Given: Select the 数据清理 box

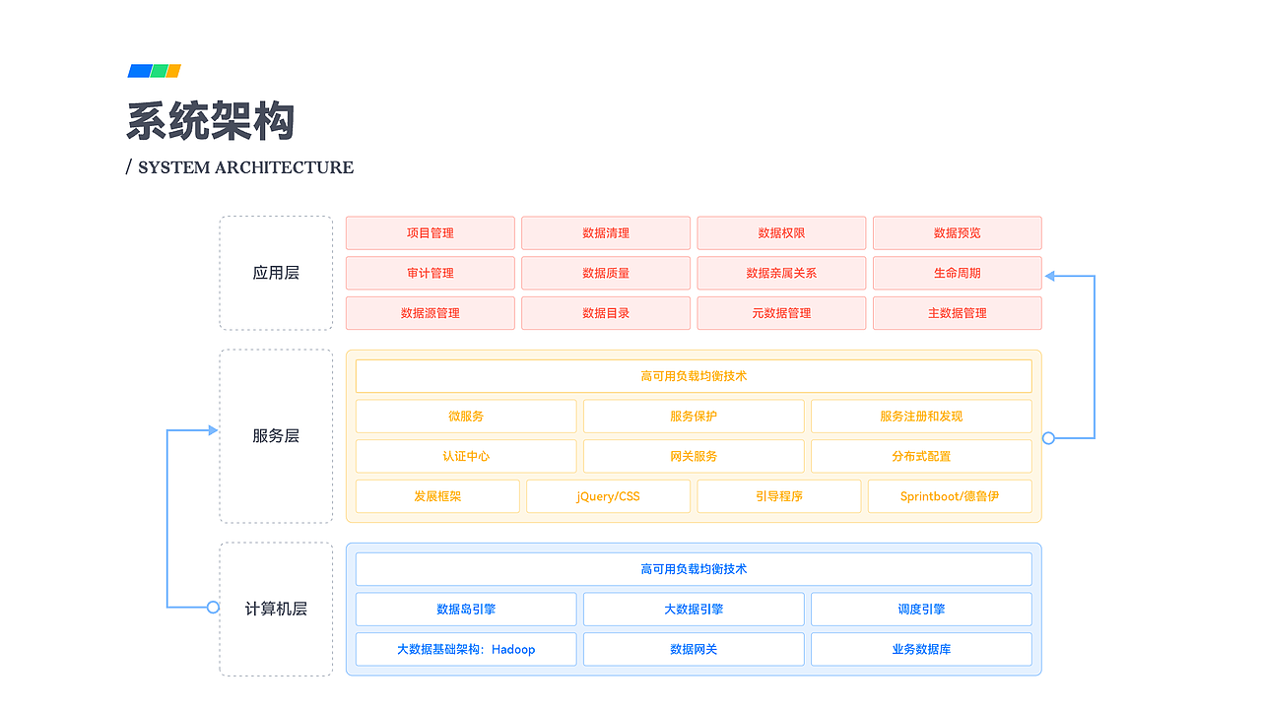Looking at the screenshot, I should [606, 233].
